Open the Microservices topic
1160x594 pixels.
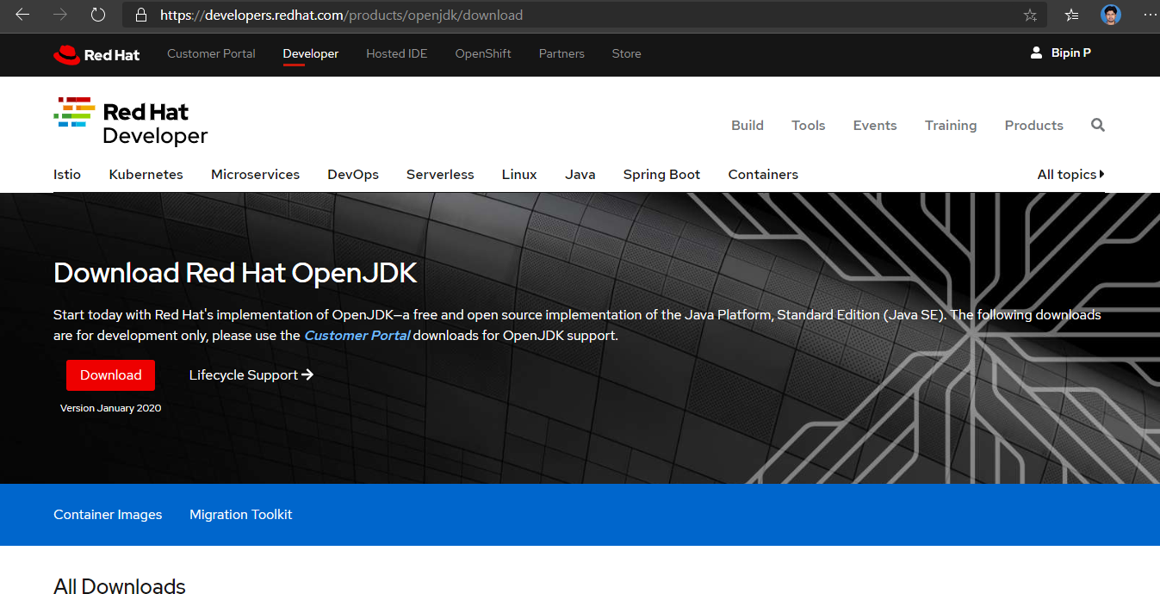tap(255, 174)
